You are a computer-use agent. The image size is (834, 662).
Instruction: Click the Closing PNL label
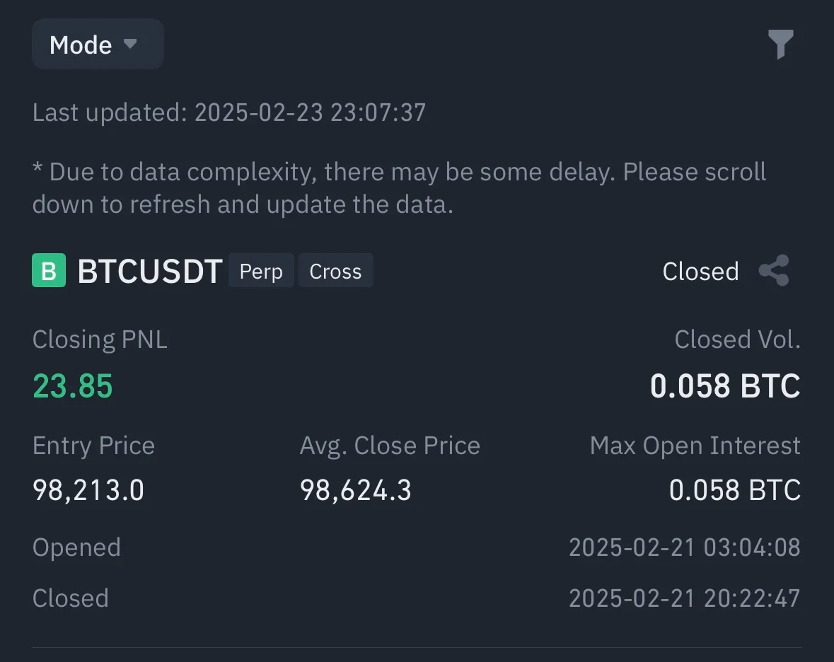coord(100,340)
